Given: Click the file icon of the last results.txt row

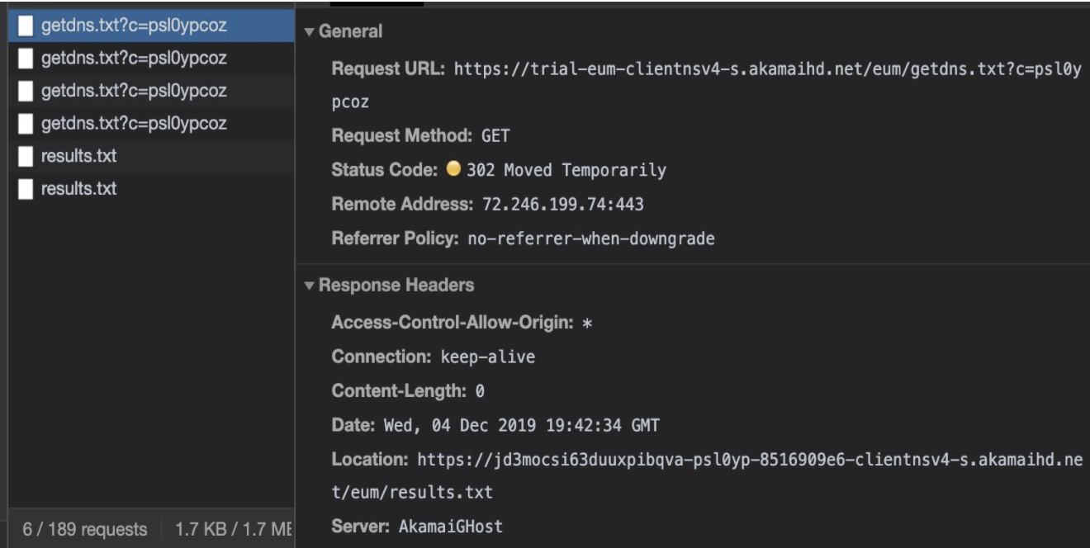Looking at the screenshot, I should (x=26, y=189).
